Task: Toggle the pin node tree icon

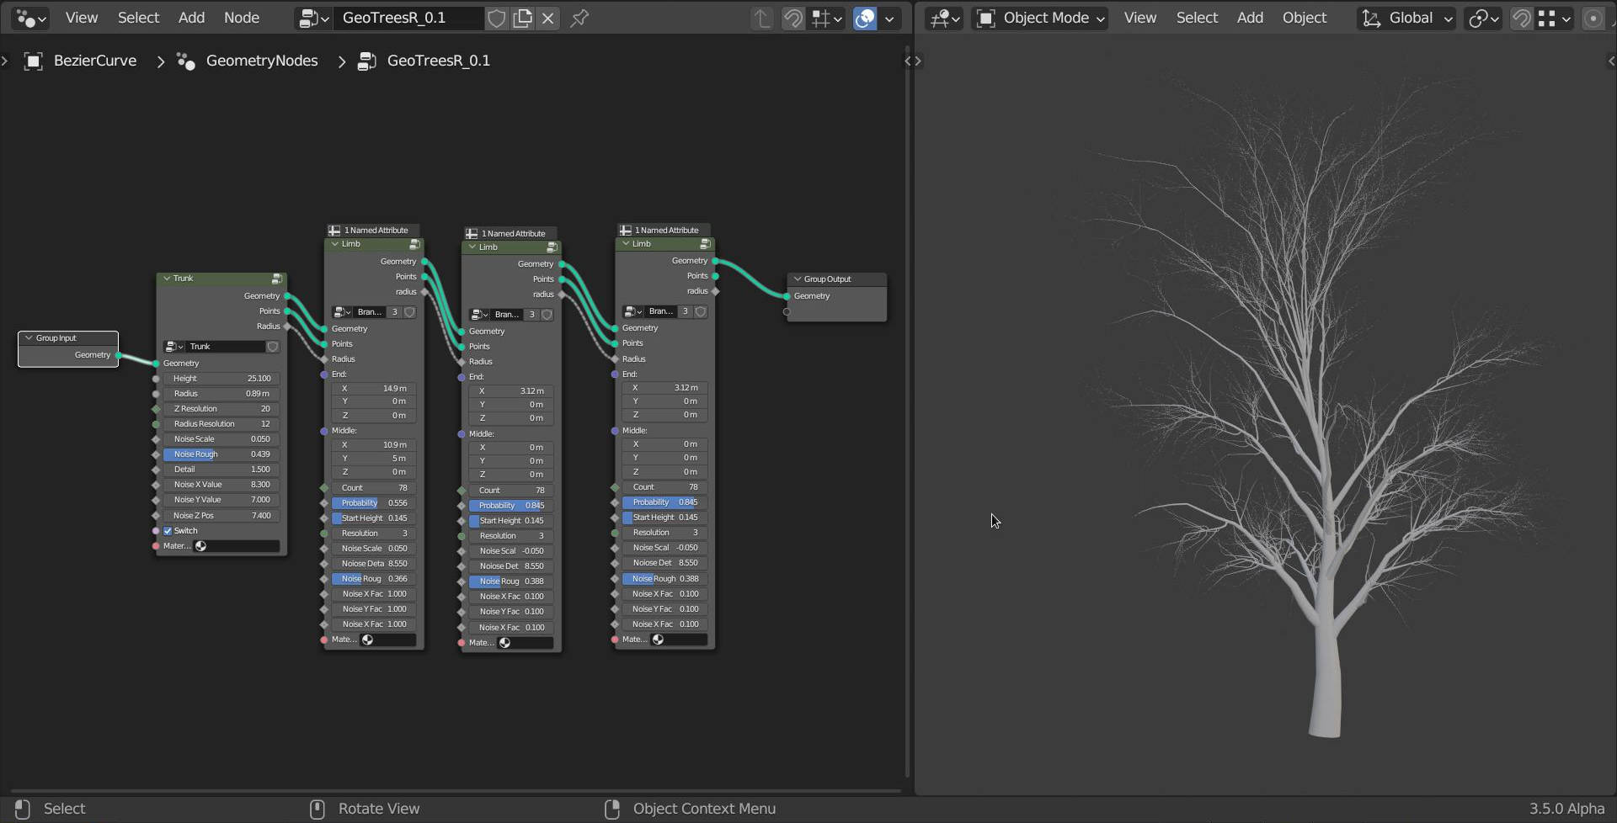Action: point(579,18)
